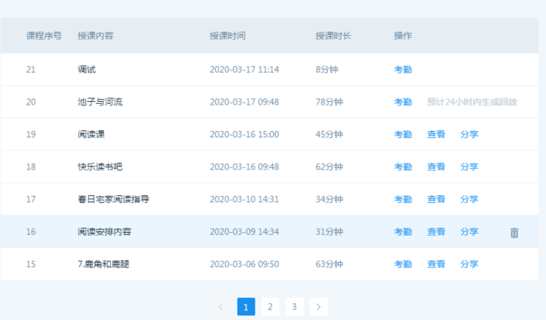The image size is (546, 320).
Task: Go to the next page arrow
Action: pyautogui.click(x=318, y=307)
